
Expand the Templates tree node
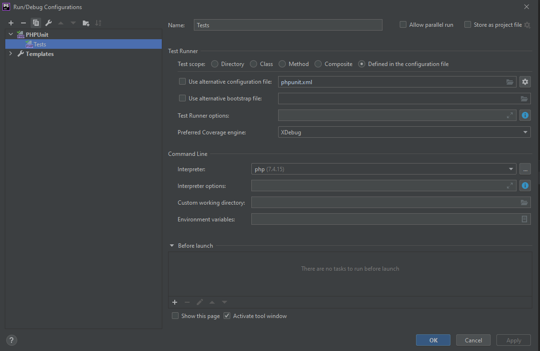pos(11,54)
